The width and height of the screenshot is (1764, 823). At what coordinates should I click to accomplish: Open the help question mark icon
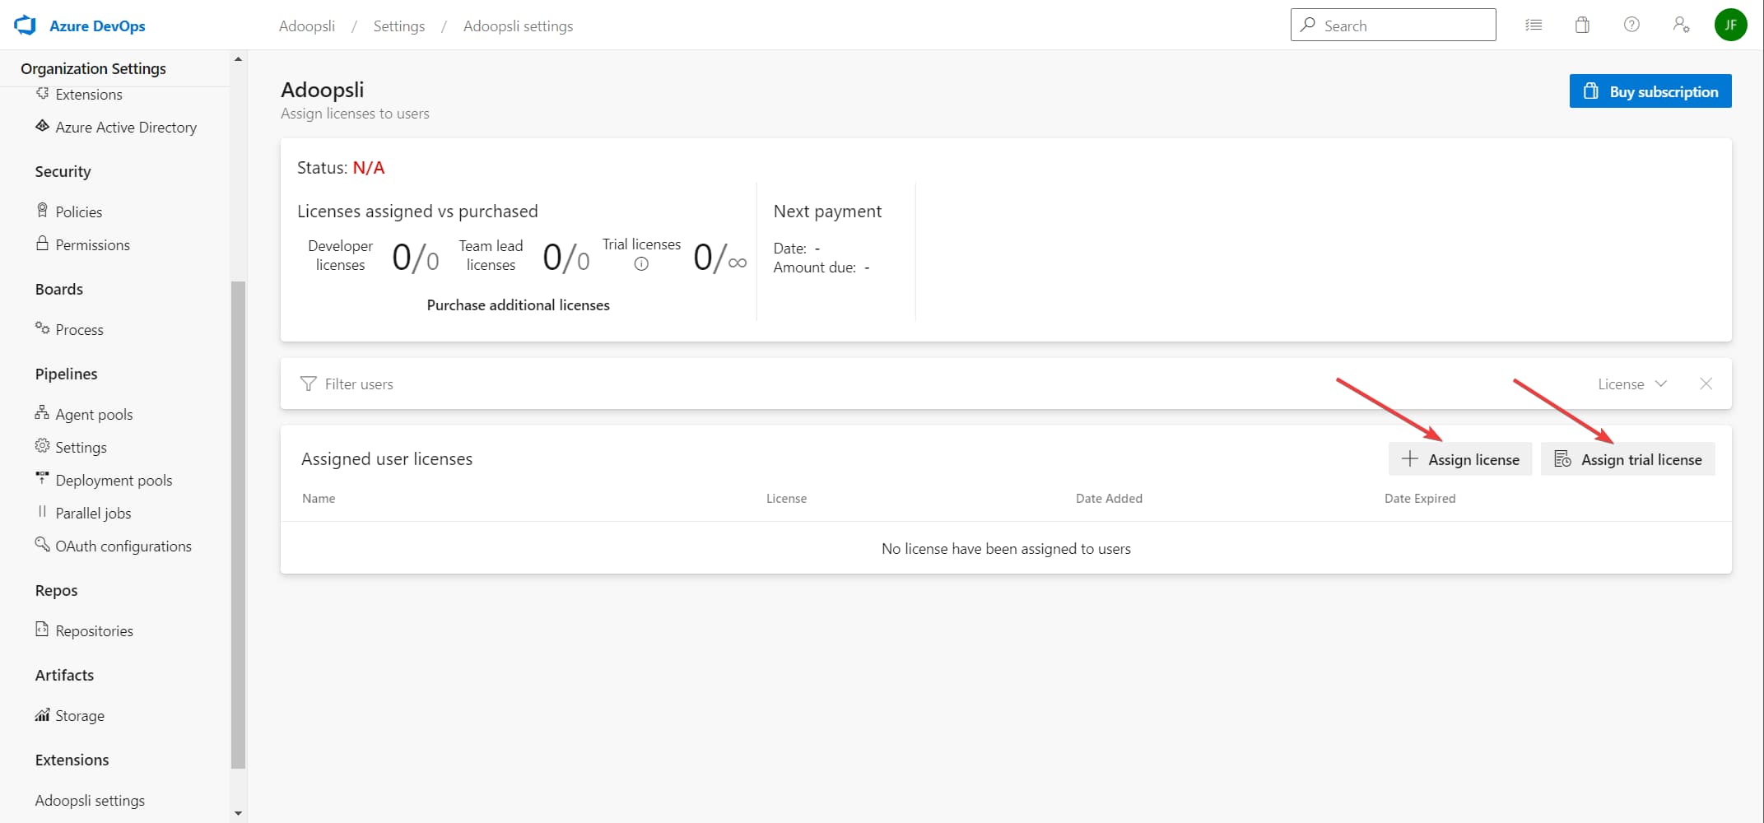coord(1631,25)
